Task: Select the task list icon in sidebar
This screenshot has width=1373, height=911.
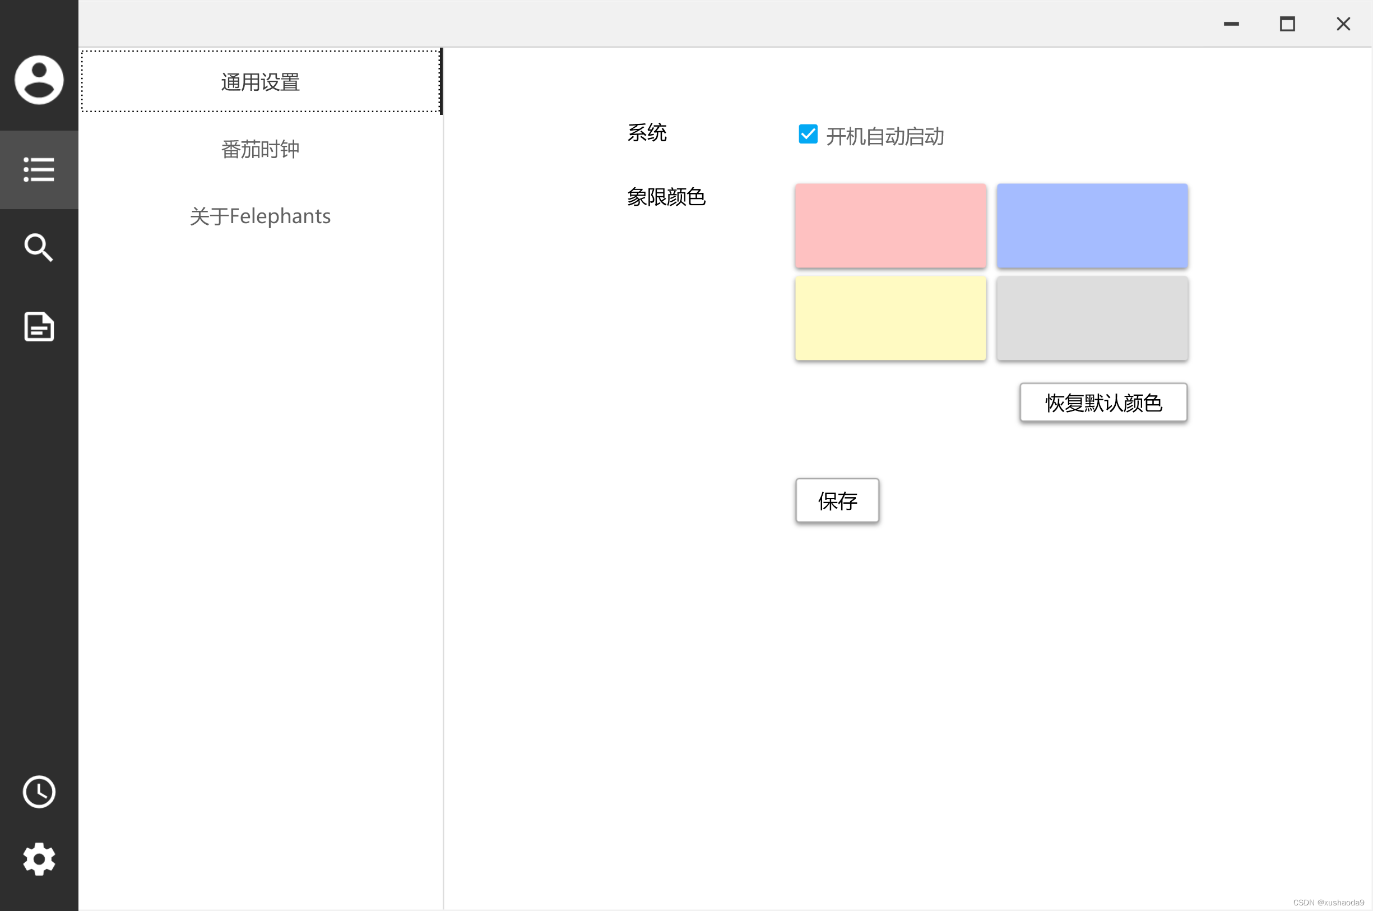Action: (39, 170)
